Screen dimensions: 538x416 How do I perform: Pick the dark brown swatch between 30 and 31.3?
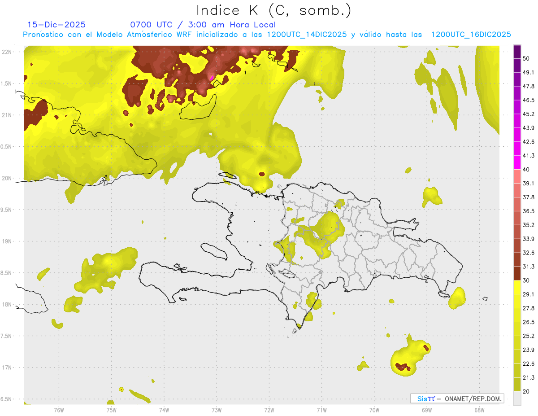(517, 274)
